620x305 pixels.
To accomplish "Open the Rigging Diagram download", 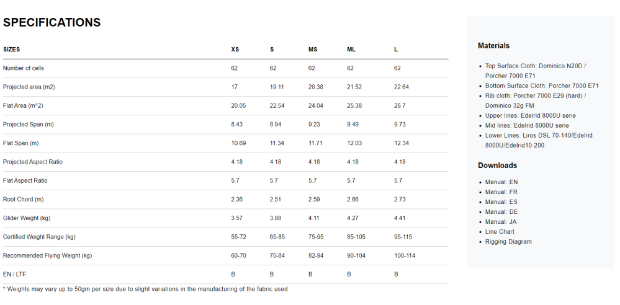I will [x=508, y=241].
